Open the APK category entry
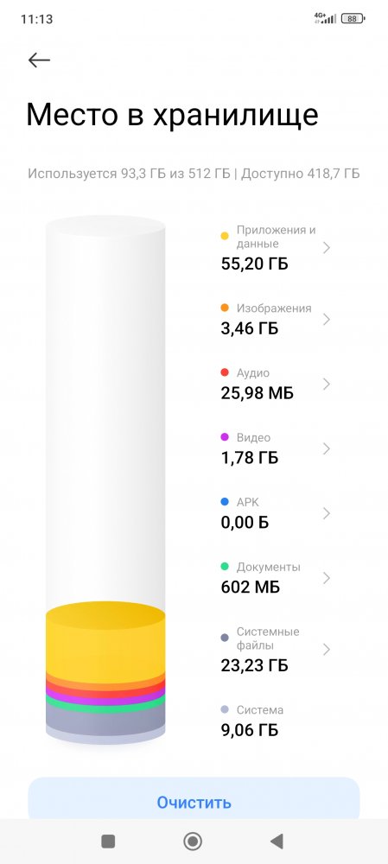388x864 pixels. click(x=276, y=512)
